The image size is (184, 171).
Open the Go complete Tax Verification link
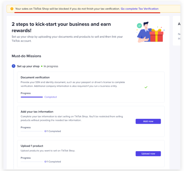coord(139,9)
